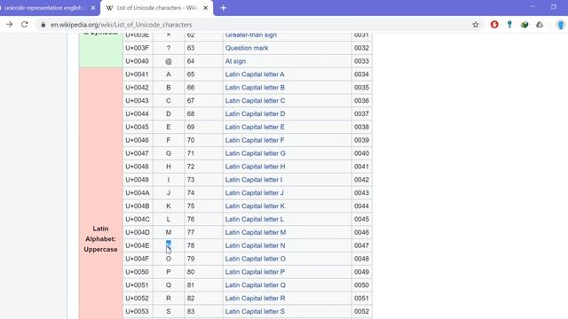Image resolution: width=568 pixels, height=319 pixels.
Task: Click the @ glyph cell
Action: click(x=169, y=61)
